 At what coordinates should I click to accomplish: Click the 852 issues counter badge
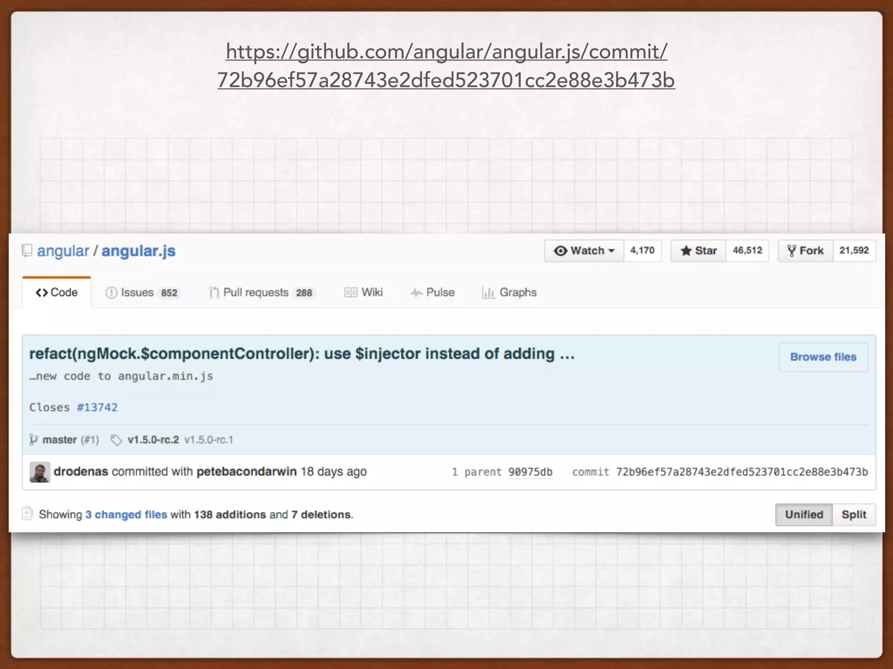(x=169, y=293)
